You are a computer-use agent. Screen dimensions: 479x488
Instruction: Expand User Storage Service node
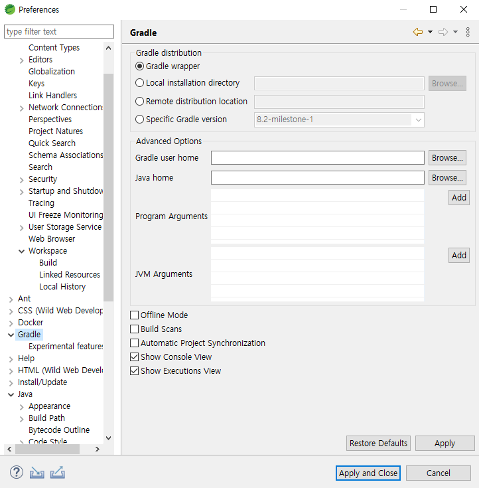(21, 228)
